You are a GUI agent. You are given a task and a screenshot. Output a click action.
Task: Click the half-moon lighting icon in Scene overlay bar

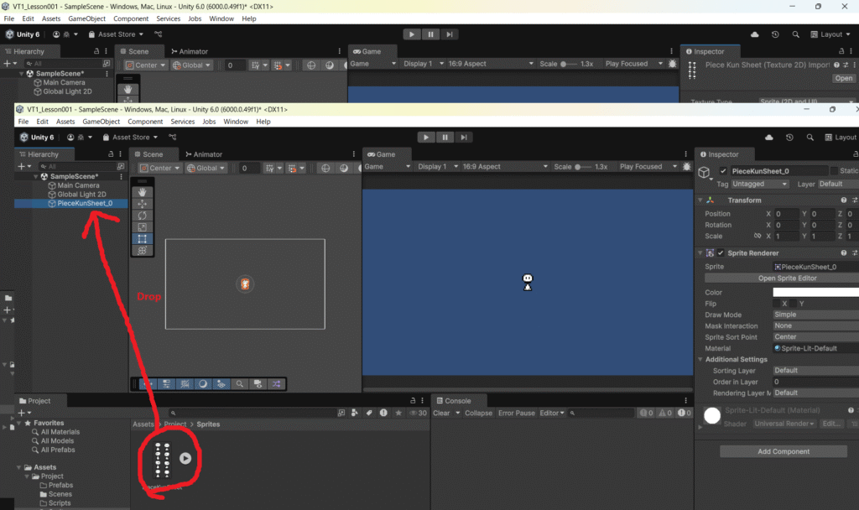click(x=203, y=384)
